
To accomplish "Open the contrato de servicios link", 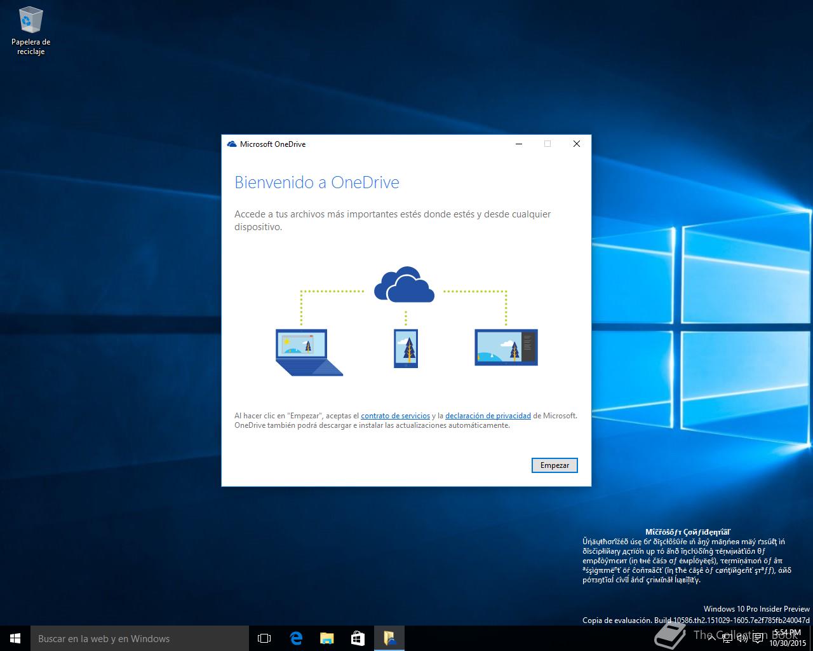I will point(395,416).
